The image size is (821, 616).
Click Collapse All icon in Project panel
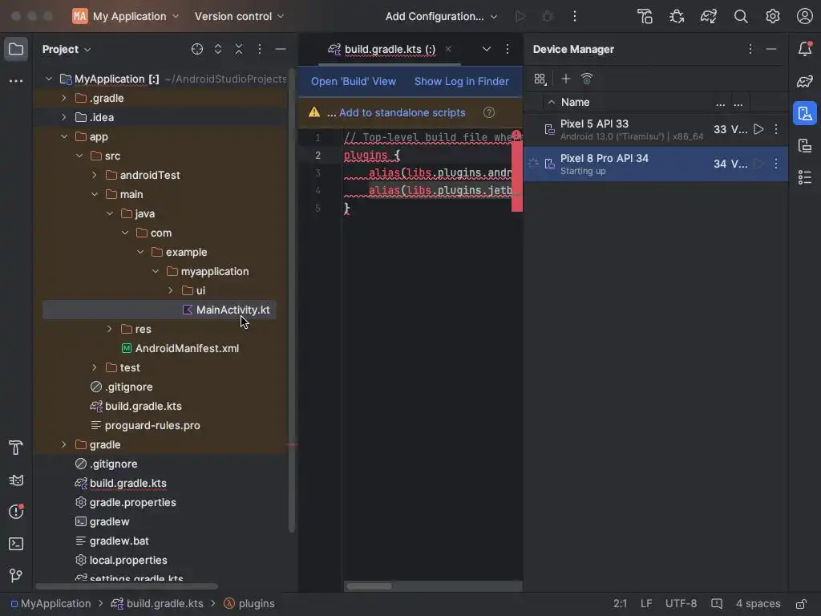coord(239,49)
